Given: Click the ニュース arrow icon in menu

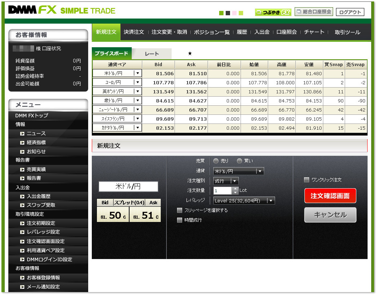Looking at the screenshot, I should 22,134.
